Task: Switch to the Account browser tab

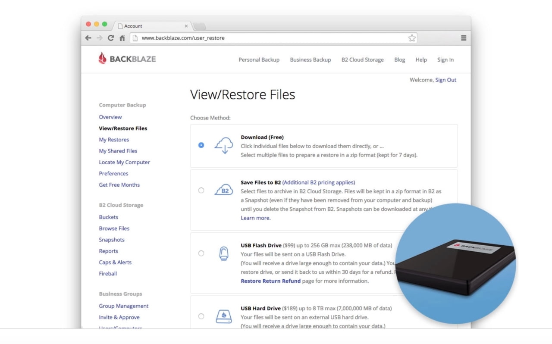Action: [x=134, y=26]
